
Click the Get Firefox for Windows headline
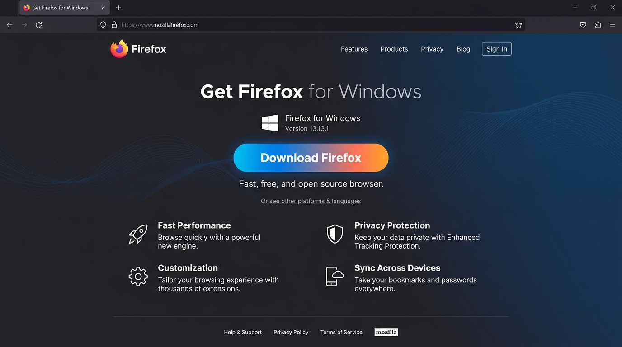click(311, 92)
